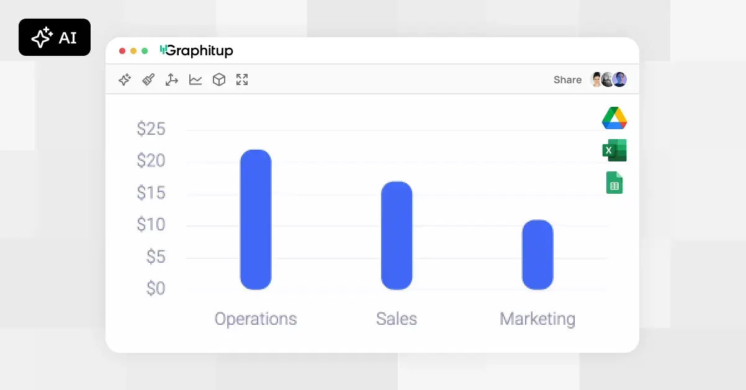
Task: Open Google Sheets integration
Action: pyautogui.click(x=614, y=183)
